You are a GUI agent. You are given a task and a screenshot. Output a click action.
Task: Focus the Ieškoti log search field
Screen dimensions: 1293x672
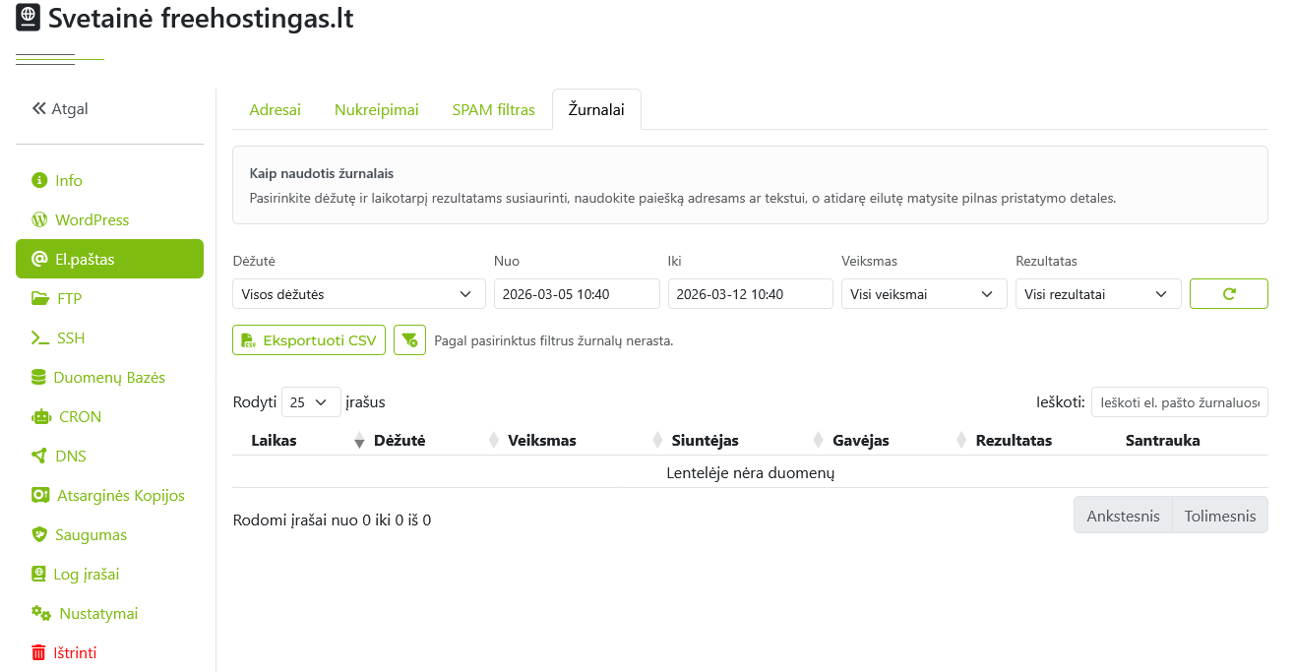[1179, 402]
